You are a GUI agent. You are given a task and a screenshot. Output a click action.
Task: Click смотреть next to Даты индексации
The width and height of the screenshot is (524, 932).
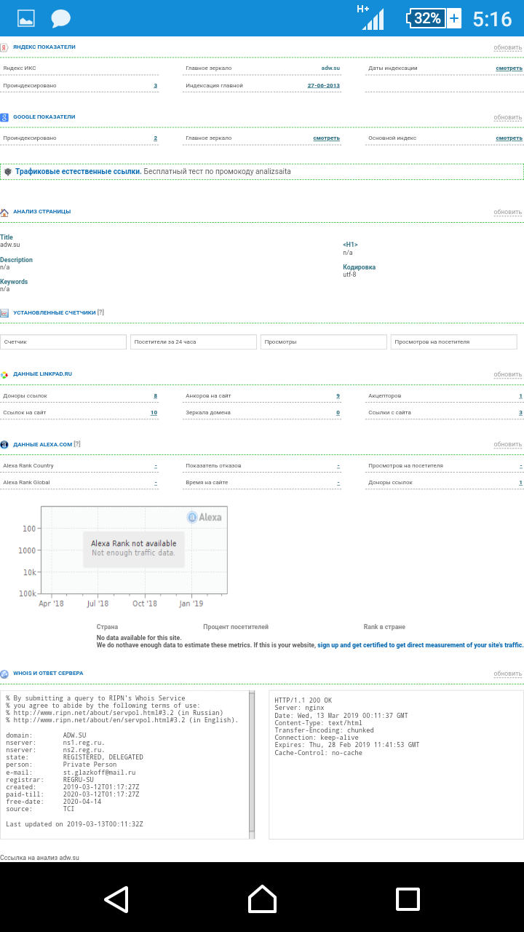tap(509, 68)
